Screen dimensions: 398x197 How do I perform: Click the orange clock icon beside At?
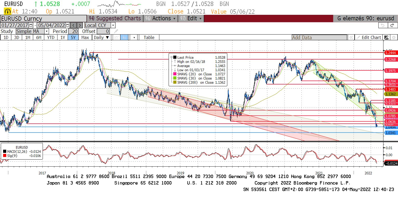click(8, 11)
